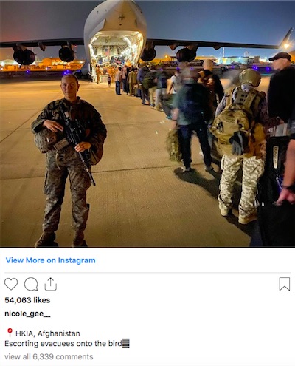The height and width of the screenshot is (366, 295).
Task: Open the HKIA, Afghanistan location tag
Action: coord(48,333)
